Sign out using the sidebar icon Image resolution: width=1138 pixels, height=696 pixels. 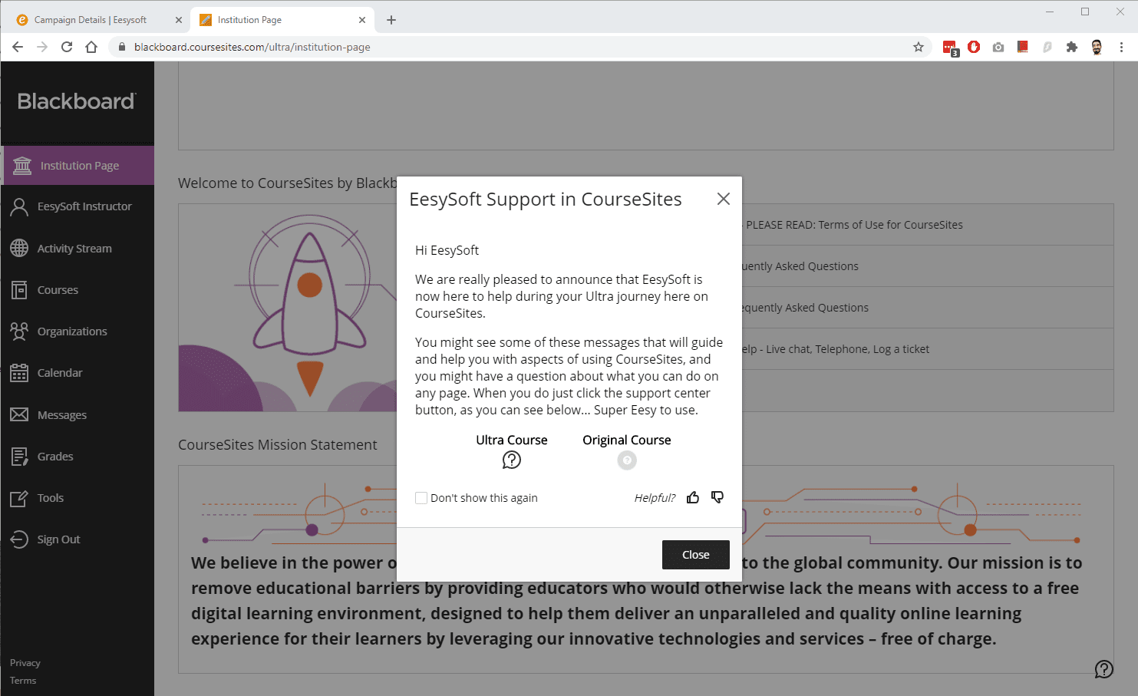tap(58, 539)
